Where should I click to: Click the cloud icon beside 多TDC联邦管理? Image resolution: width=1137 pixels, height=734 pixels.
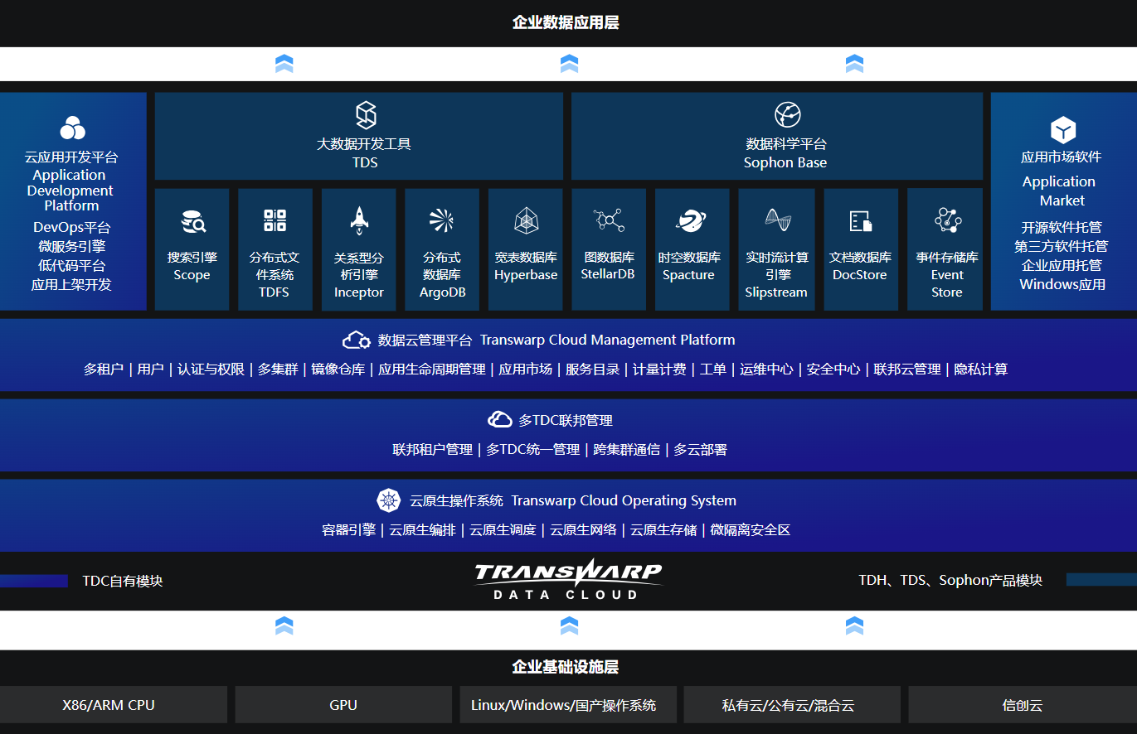(x=499, y=419)
